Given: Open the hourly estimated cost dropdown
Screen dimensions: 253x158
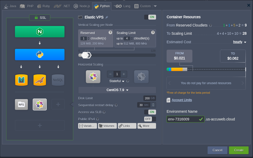Looking at the screenshot, I should point(240,42).
